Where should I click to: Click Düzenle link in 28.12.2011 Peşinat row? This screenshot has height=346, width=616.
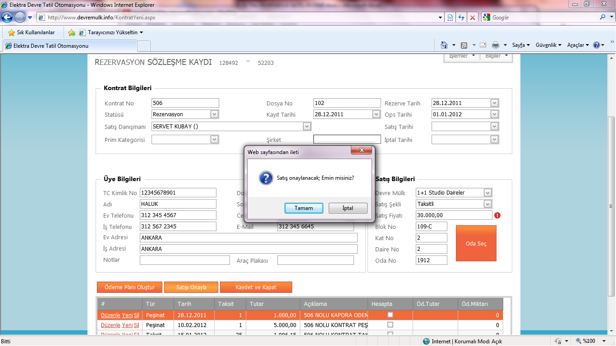pos(110,315)
